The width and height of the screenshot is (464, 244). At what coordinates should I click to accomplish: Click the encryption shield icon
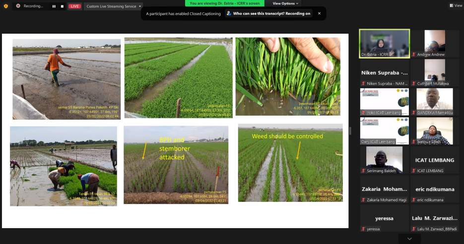(x=5, y=6)
